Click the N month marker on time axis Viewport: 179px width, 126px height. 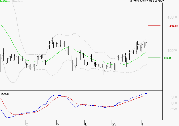58,124
